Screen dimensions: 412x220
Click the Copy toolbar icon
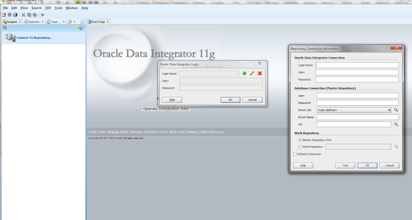(x=29, y=15)
